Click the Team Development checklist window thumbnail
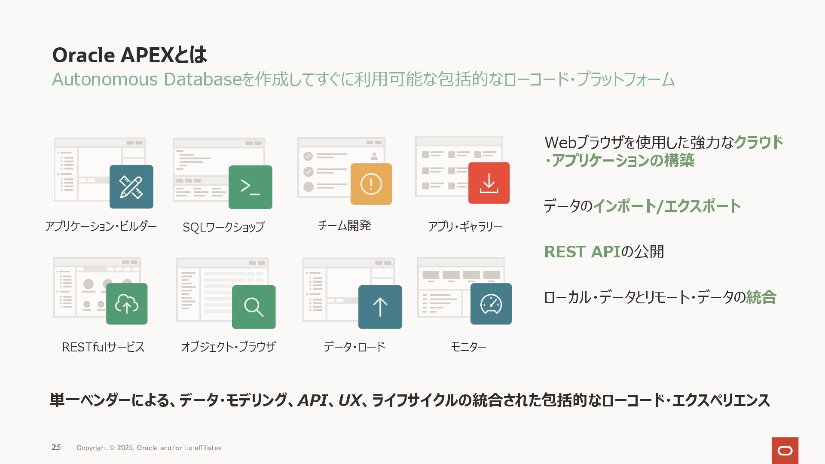Image resolution: width=825 pixels, height=464 pixels. 341,168
